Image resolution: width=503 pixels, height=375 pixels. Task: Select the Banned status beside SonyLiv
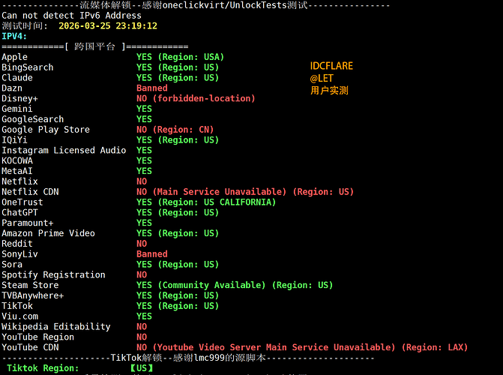click(151, 254)
